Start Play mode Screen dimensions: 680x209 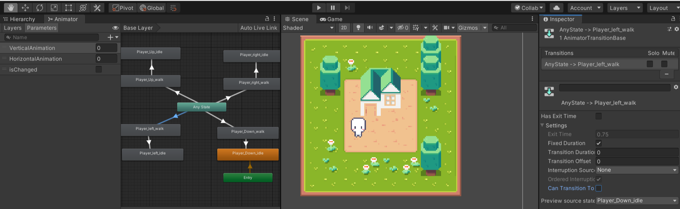tap(319, 8)
